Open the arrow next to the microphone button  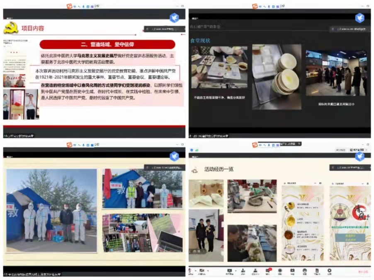tap(195, 270)
